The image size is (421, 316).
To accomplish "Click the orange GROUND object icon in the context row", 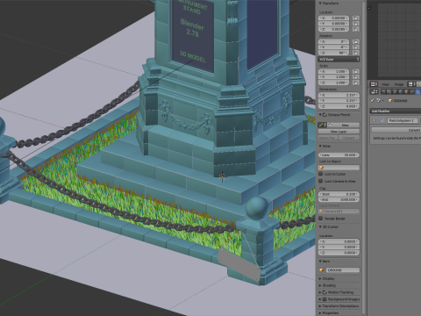I will click(390, 100).
